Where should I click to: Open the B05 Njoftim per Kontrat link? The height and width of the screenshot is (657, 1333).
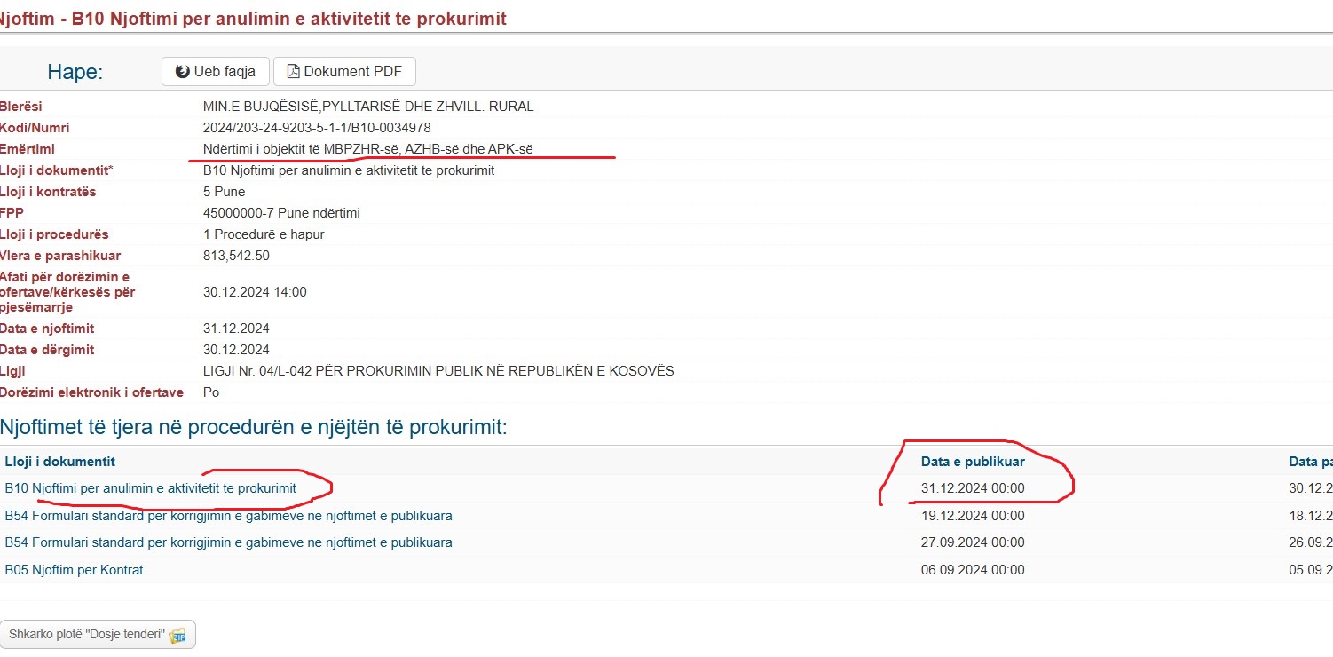(75, 570)
